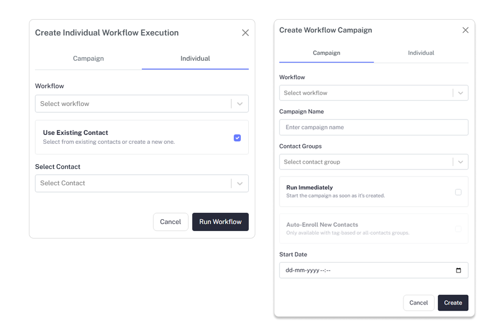The image size is (504, 336).
Task: Click the chevron icon beside Select contact group
Action: pos(462,161)
